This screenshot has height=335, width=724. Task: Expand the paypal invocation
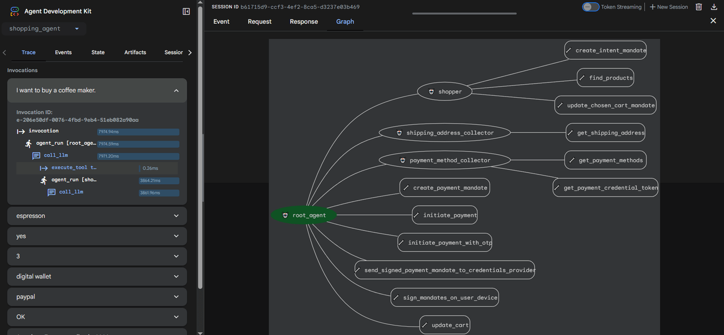tap(176, 297)
